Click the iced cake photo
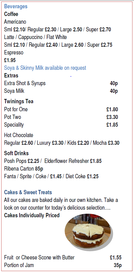134x272 pixels. [89, 232]
